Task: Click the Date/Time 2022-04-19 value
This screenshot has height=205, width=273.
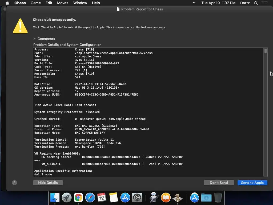Action: click(x=101, y=84)
